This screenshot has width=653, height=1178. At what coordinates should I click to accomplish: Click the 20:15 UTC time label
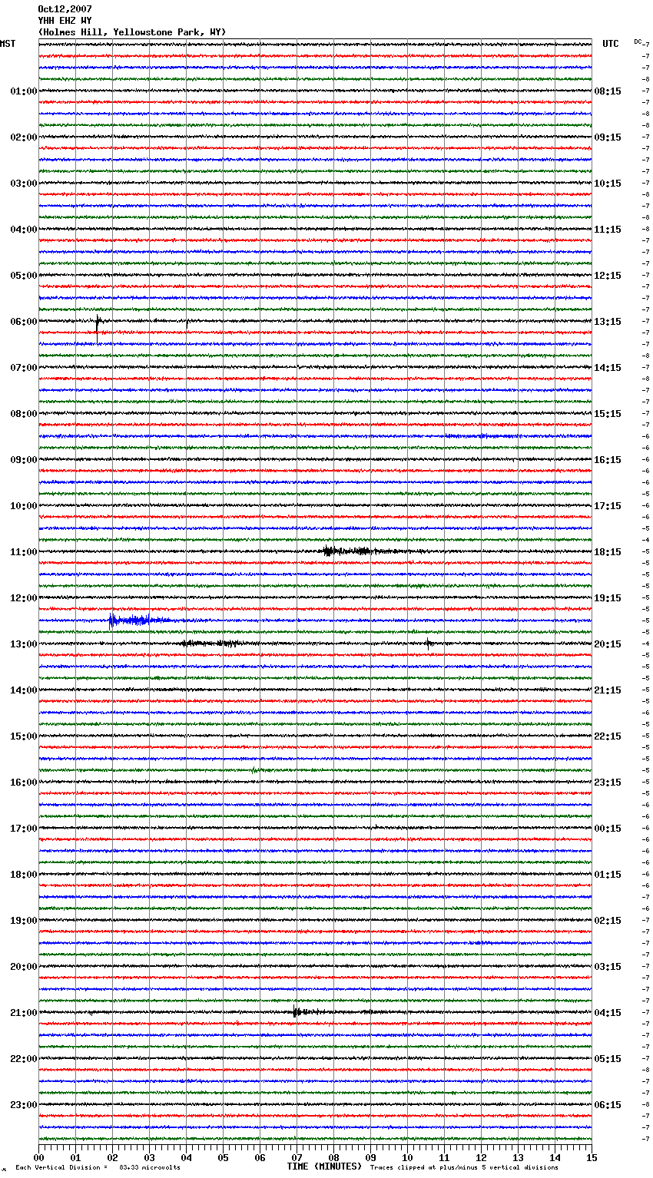point(608,644)
